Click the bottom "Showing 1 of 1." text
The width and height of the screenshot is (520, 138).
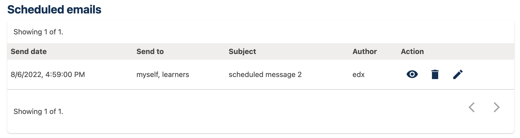pyautogui.click(x=38, y=111)
